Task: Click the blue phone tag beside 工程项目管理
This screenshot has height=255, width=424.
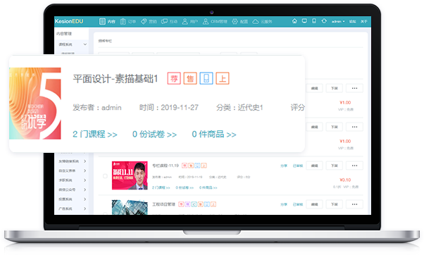Action: pyautogui.click(x=207, y=204)
